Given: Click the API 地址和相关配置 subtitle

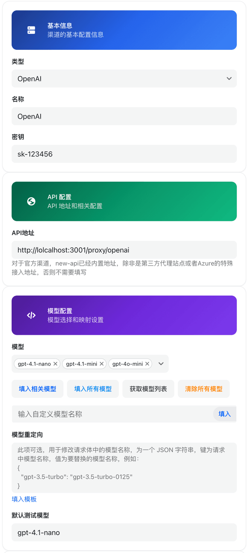Looking at the screenshot, I should pyautogui.click(x=75, y=206).
